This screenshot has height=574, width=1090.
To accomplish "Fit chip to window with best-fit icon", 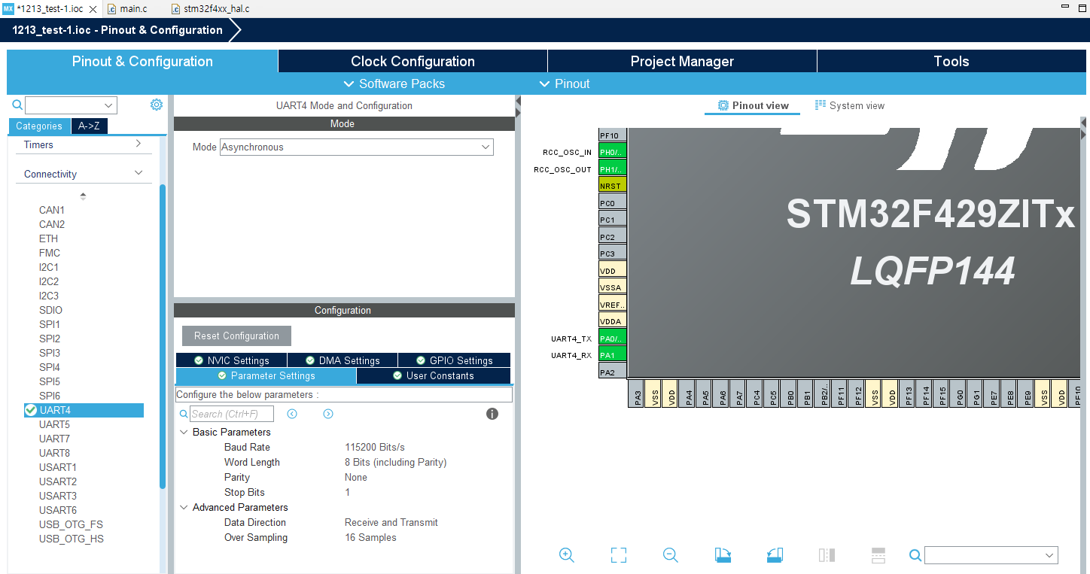I will (619, 555).
